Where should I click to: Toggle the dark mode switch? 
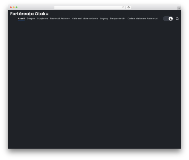[x=168, y=19]
